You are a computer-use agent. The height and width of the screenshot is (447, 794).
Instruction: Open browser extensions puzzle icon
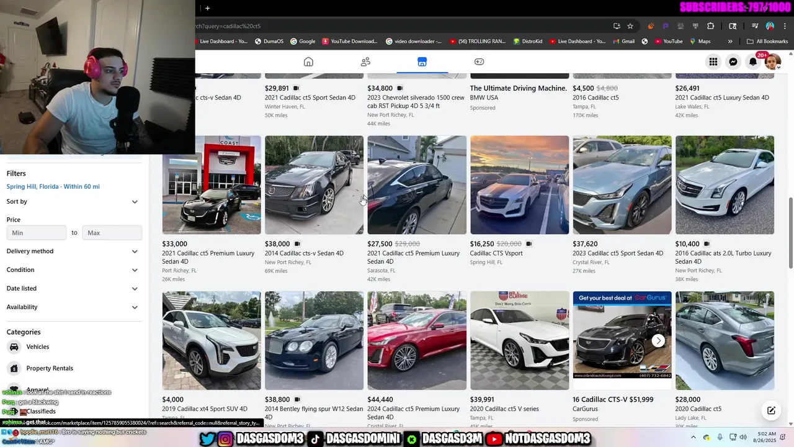[x=711, y=26]
